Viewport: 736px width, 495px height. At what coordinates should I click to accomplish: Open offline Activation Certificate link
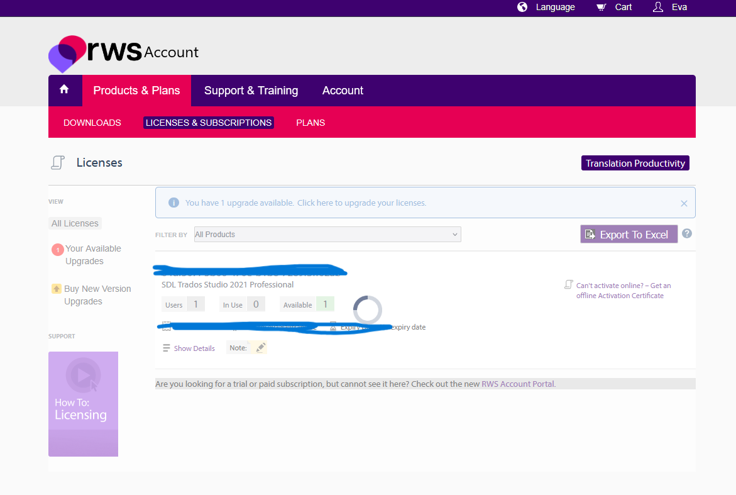pyautogui.click(x=623, y=291)
